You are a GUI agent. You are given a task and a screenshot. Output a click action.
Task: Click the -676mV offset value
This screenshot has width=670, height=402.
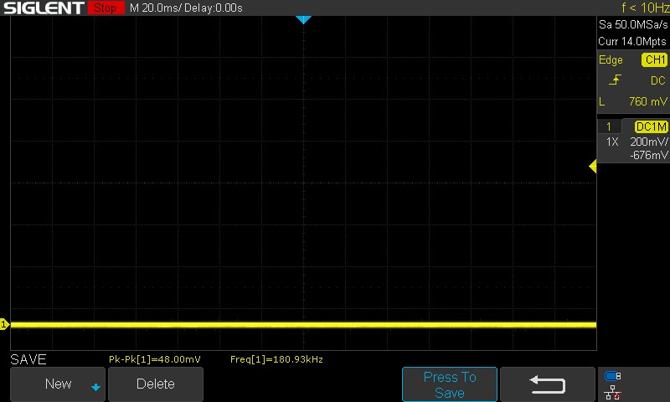648,155
